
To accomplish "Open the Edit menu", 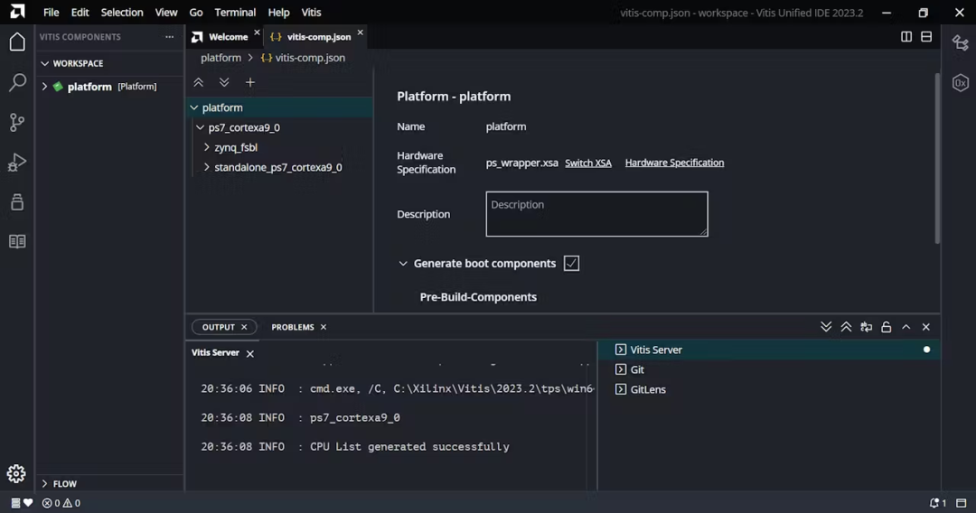I will (x=80, y=13).
